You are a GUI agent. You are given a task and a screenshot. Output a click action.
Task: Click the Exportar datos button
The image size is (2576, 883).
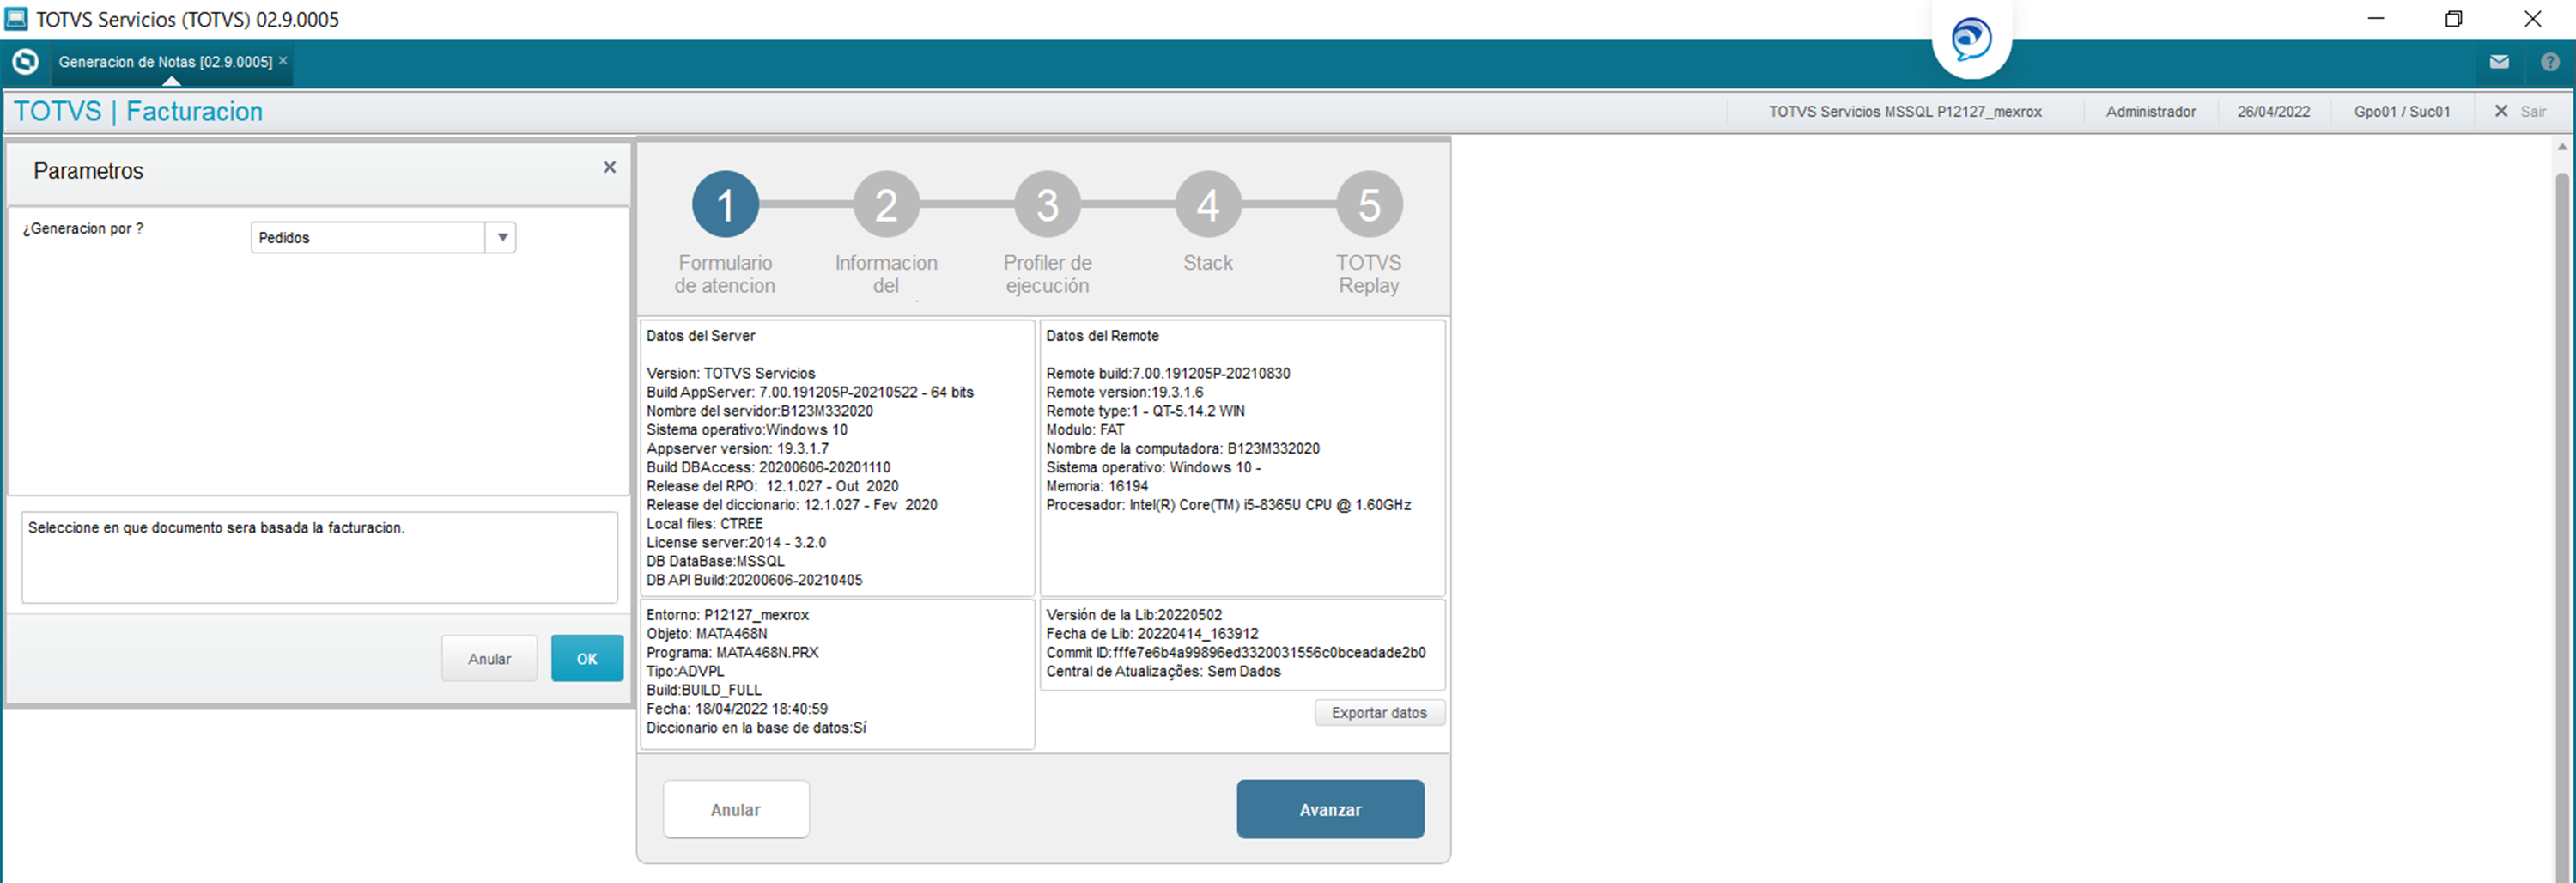(1379, 713)
